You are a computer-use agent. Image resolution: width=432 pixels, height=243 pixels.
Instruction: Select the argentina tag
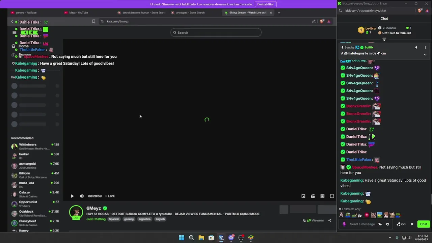coord(144,219)
